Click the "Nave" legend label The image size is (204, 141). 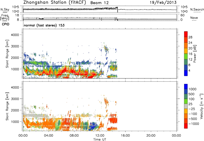pyautogui.click(x=194, y=18)
